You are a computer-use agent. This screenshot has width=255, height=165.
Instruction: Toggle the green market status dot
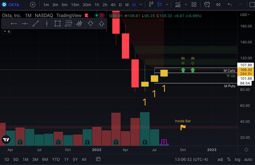97,16
